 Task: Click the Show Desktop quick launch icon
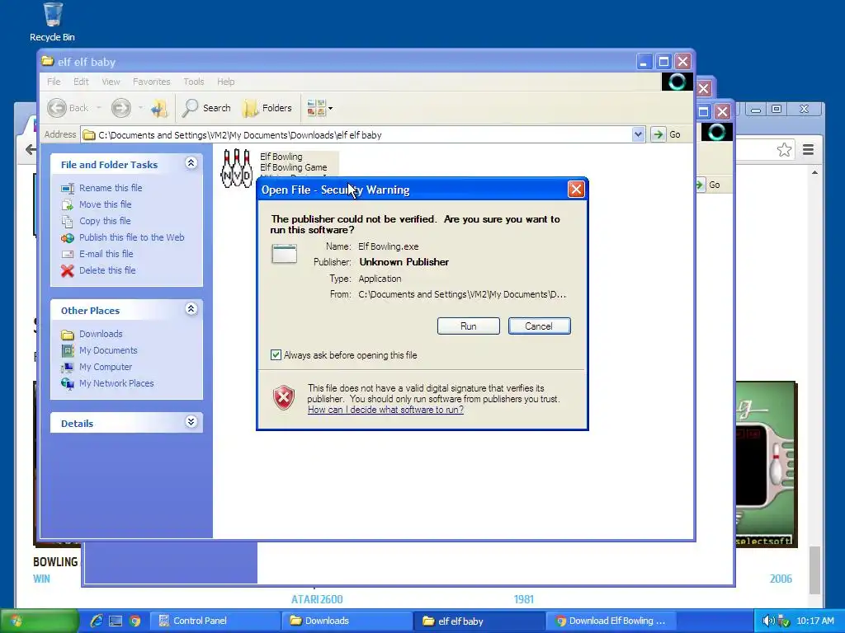116,621
